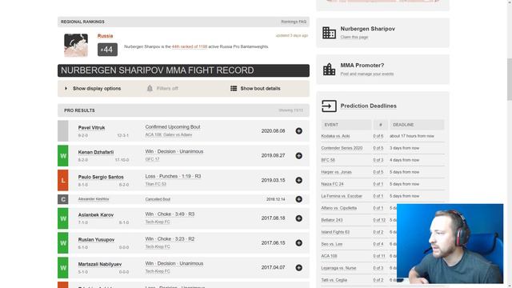Open Paulo Sergio Santos fighter page

(x=101, y=177)
